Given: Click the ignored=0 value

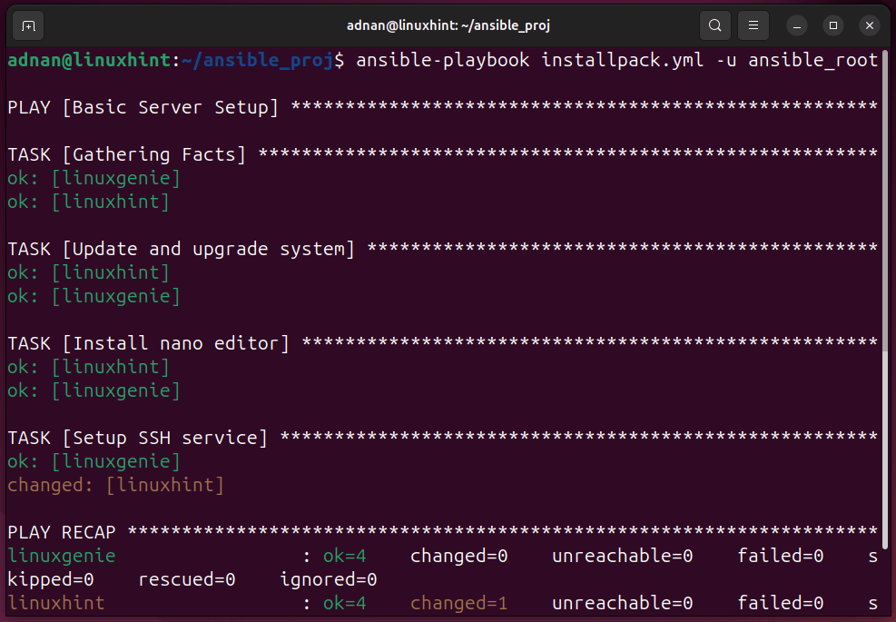Looking at the screenshot, I should [329, 579].
